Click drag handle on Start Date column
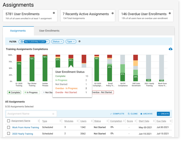Viewport: 182px width, 141px height. (x=154, y=121)
